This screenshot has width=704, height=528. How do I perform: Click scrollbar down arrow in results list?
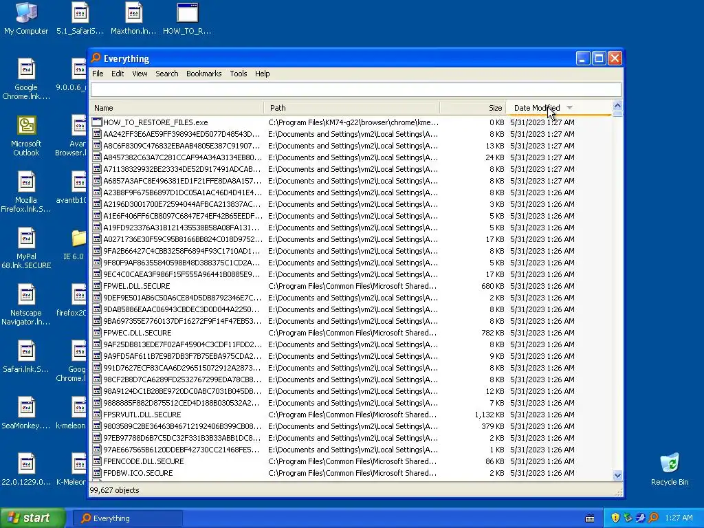tap(617, 475)
